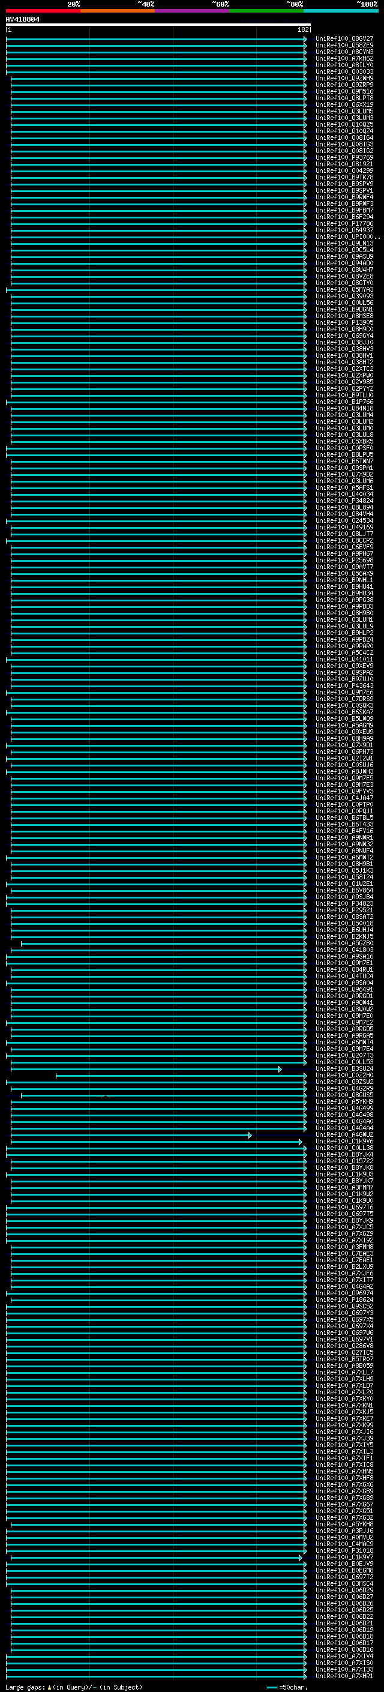Select hit label UniRef100_Q3LUM5
Screen dimensions: 384x1692
point(344,111)
